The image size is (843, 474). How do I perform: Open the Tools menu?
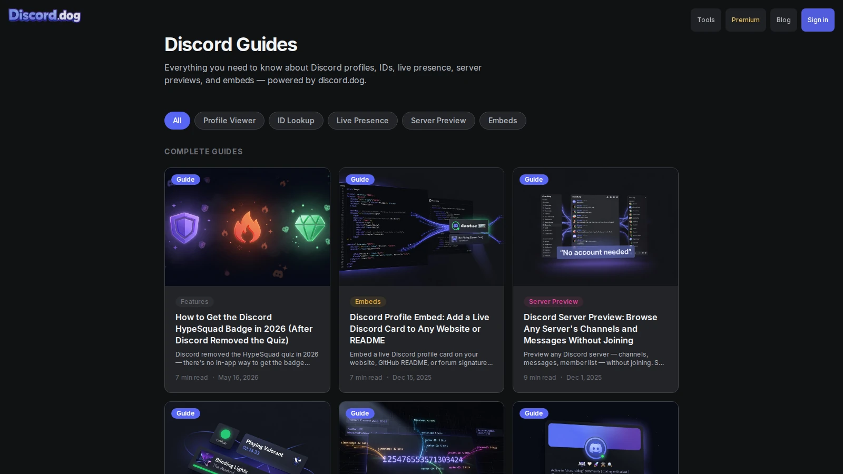[x=706, y=20]
